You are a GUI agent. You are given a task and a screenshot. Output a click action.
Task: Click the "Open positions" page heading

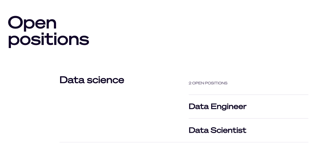(48, 32)
